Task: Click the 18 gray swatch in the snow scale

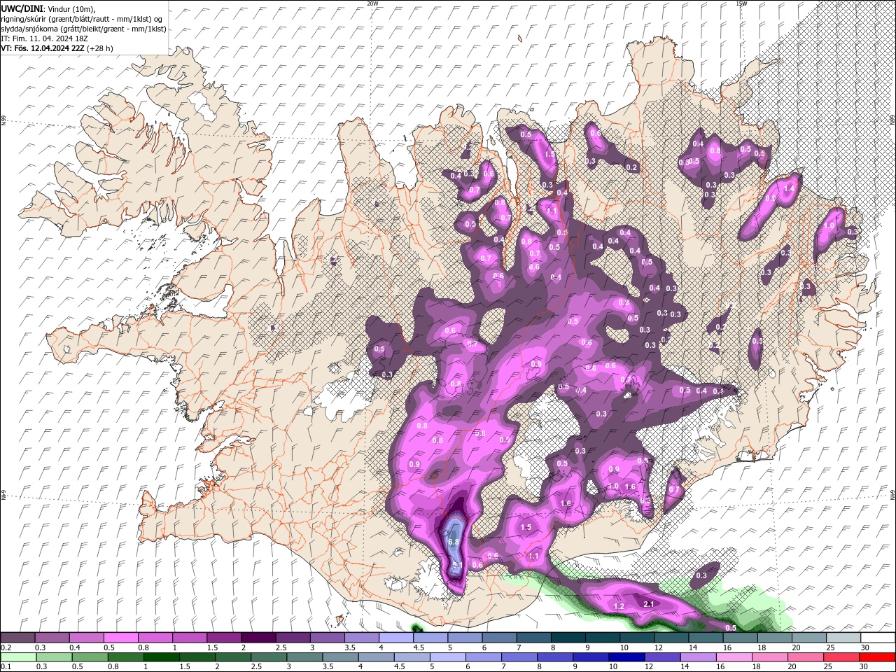Action: coord(773,638)
